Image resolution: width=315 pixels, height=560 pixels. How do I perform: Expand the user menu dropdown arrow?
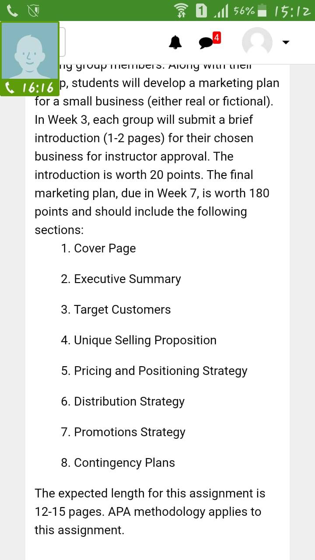pos(286,42)
